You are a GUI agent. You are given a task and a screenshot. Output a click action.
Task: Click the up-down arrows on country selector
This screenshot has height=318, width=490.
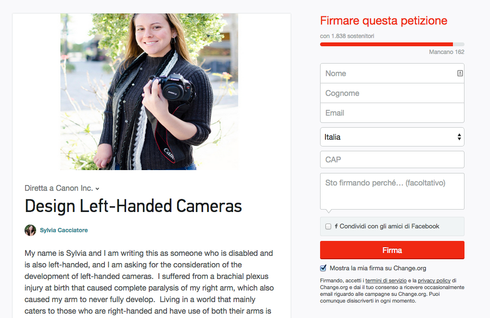[x=459, y=137]
